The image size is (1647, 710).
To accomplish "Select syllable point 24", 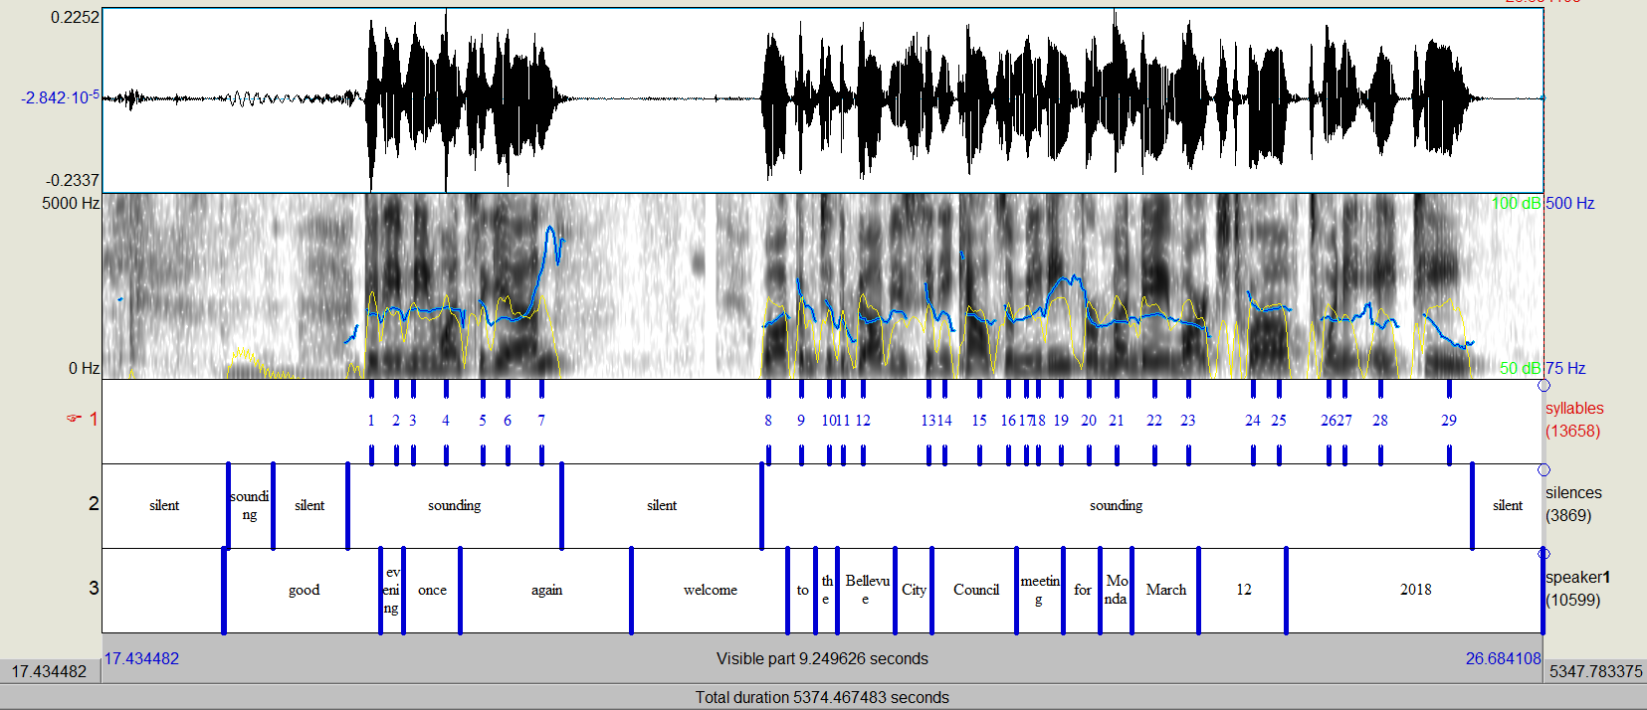I will click(x=1253, y=421).
